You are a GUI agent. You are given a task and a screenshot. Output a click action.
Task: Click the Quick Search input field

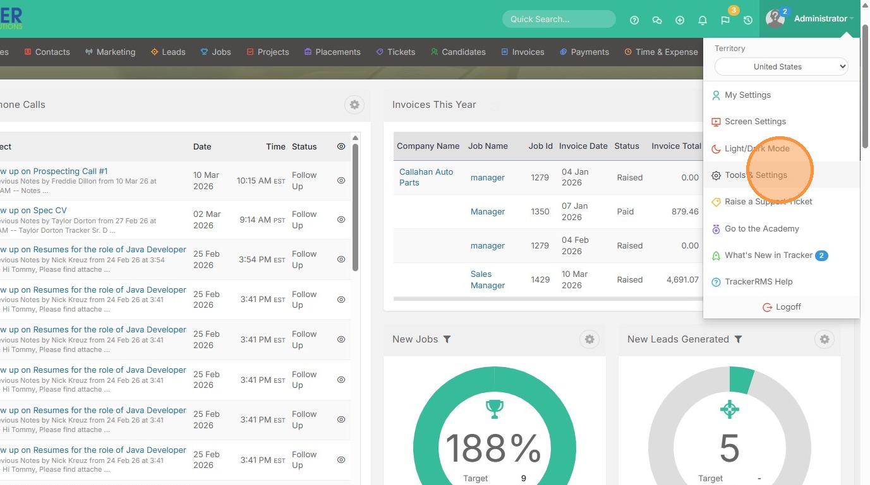[x=559, y=19]
